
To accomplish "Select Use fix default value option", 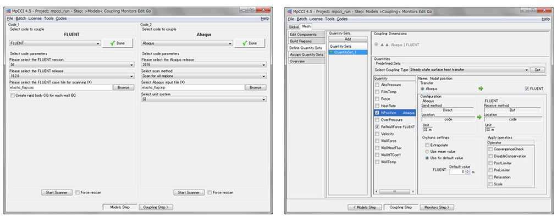I will (x=427, y=158).
